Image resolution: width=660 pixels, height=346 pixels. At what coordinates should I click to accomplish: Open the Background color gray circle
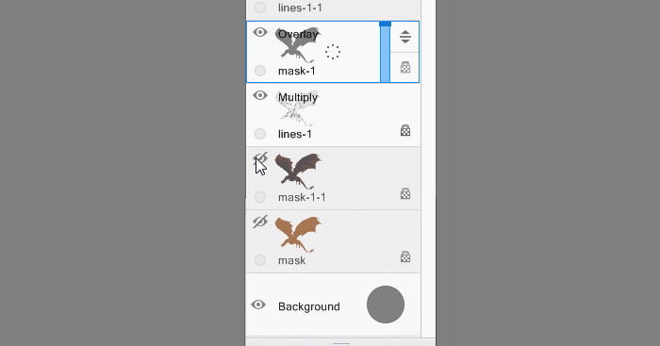[386, 305]
